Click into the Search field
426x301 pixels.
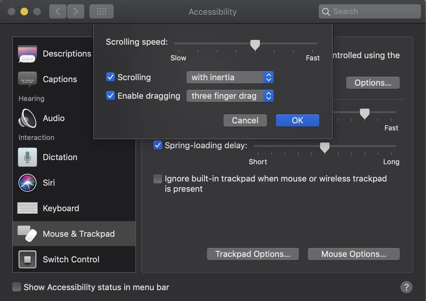tap(370, 12)
